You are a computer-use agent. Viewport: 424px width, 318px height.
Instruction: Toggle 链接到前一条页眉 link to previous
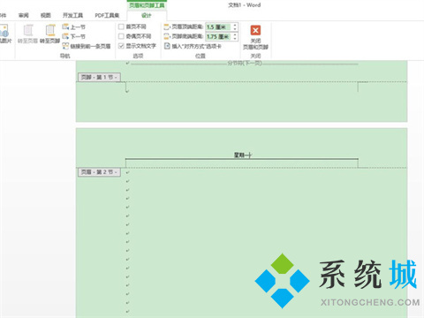click(87, 46)
